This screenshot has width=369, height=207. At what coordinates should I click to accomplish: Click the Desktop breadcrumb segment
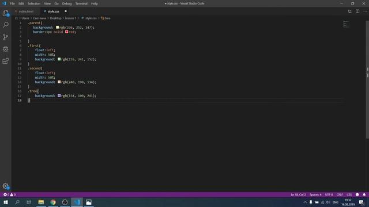point(55,18)
